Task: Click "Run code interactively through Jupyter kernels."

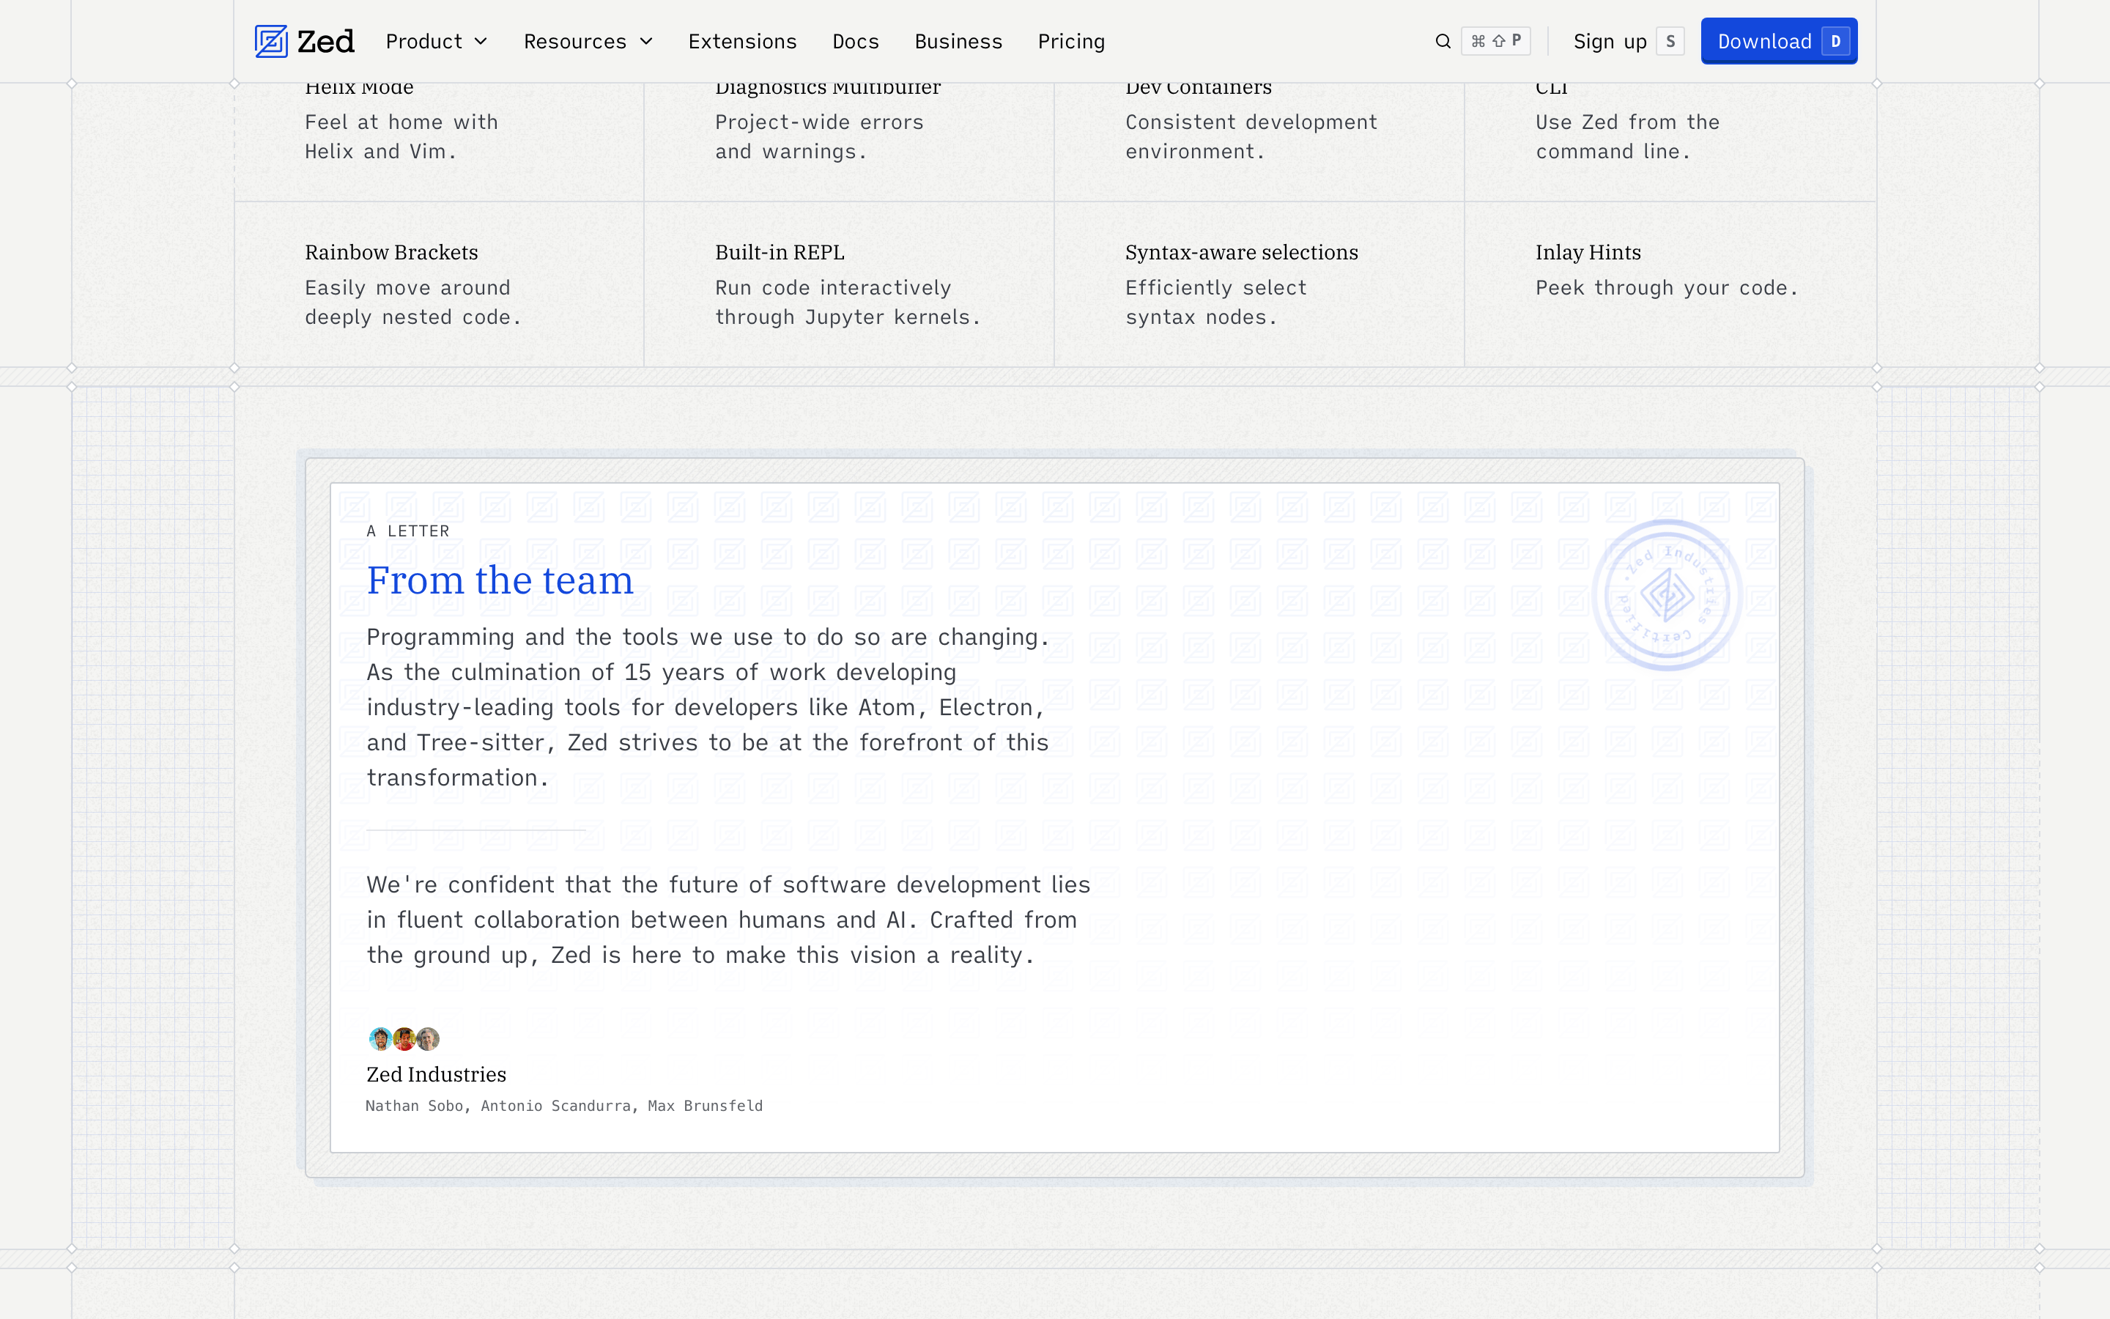Action: coord(848,303)
